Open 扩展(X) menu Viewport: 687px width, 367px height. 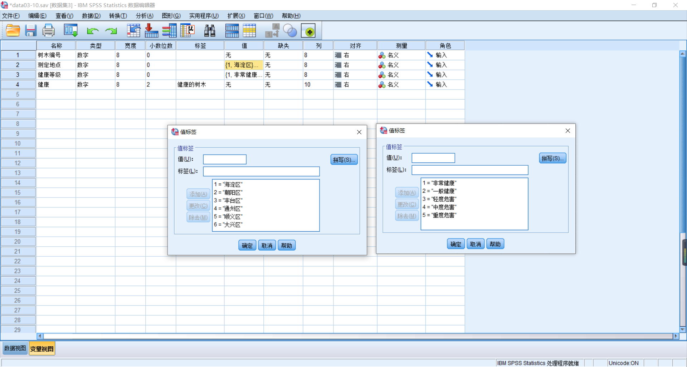coord(236,16)
